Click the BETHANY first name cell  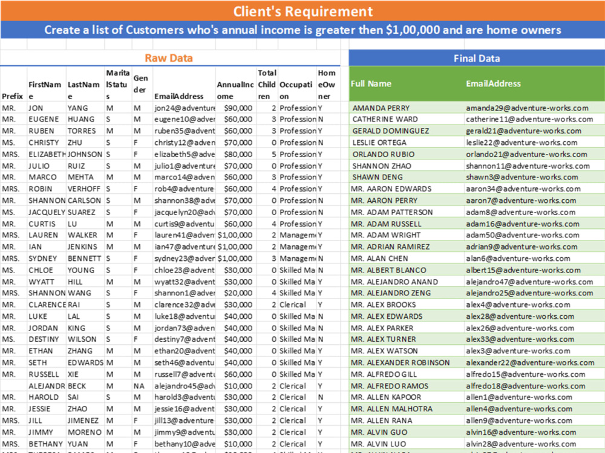pos(47,444)
